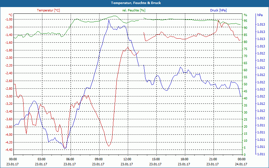Image resolution: width=269 pixels, height=168 pixels.
Task: Click the "75" humidity axis value
Action: tap(245, 49)
